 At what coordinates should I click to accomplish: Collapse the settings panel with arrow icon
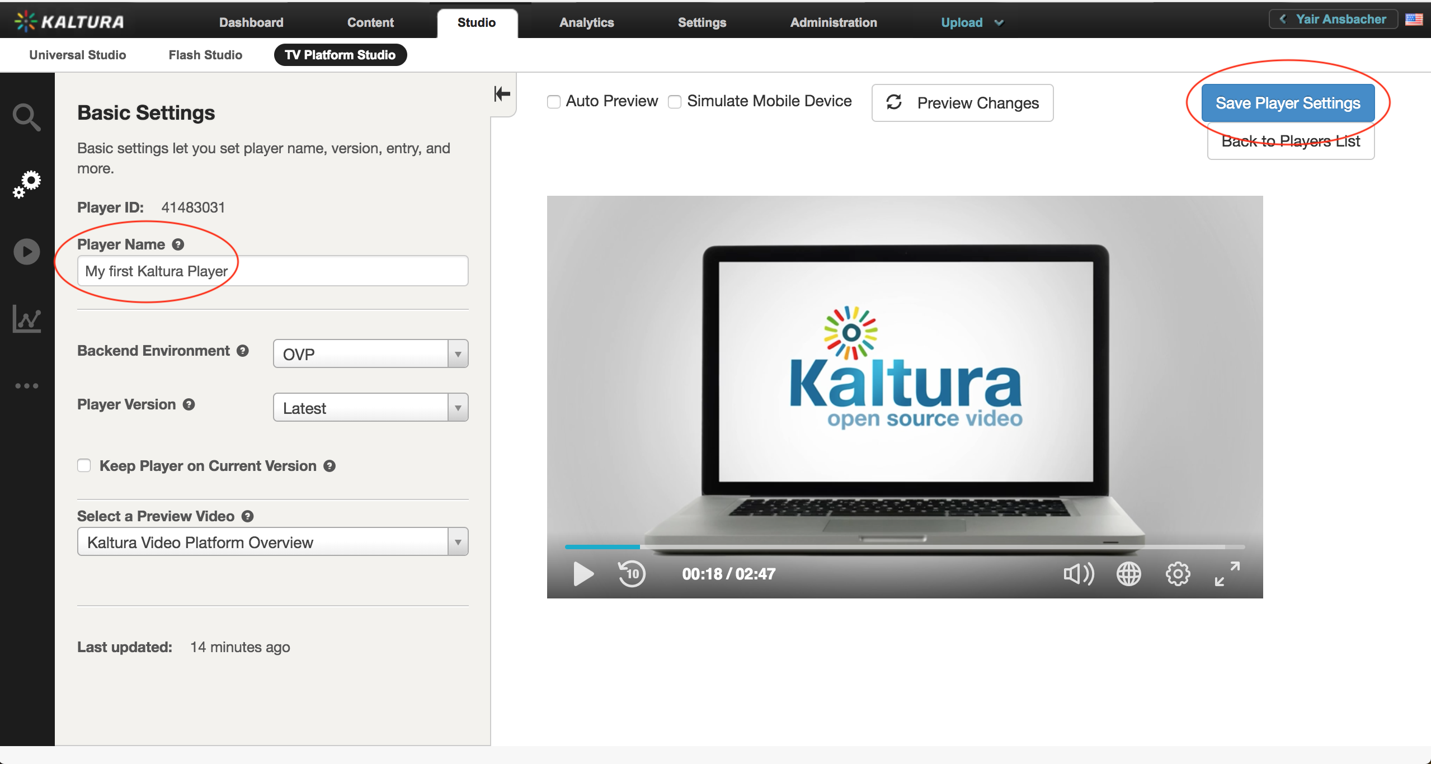(x=502, y=94)
